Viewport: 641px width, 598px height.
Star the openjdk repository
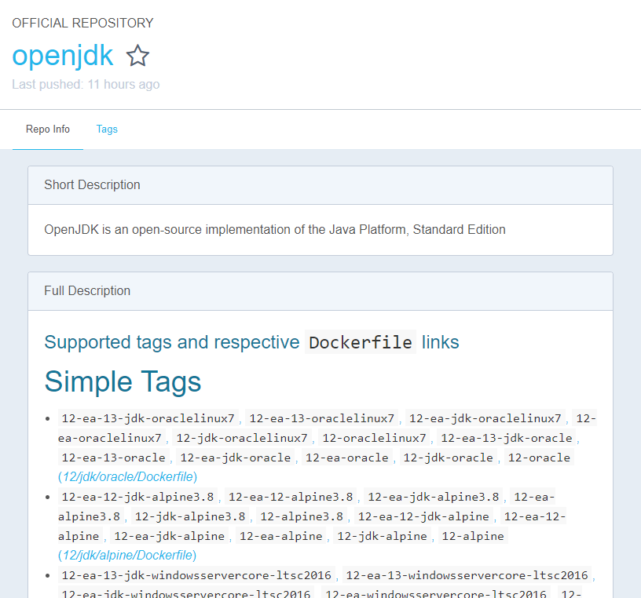(138, 56)
